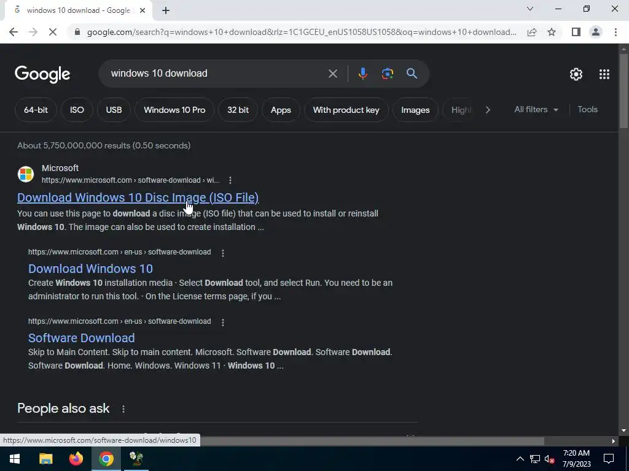Click the share page icon in address bar
The width and height of the screenshot is (629, 471).
point(532,32)
